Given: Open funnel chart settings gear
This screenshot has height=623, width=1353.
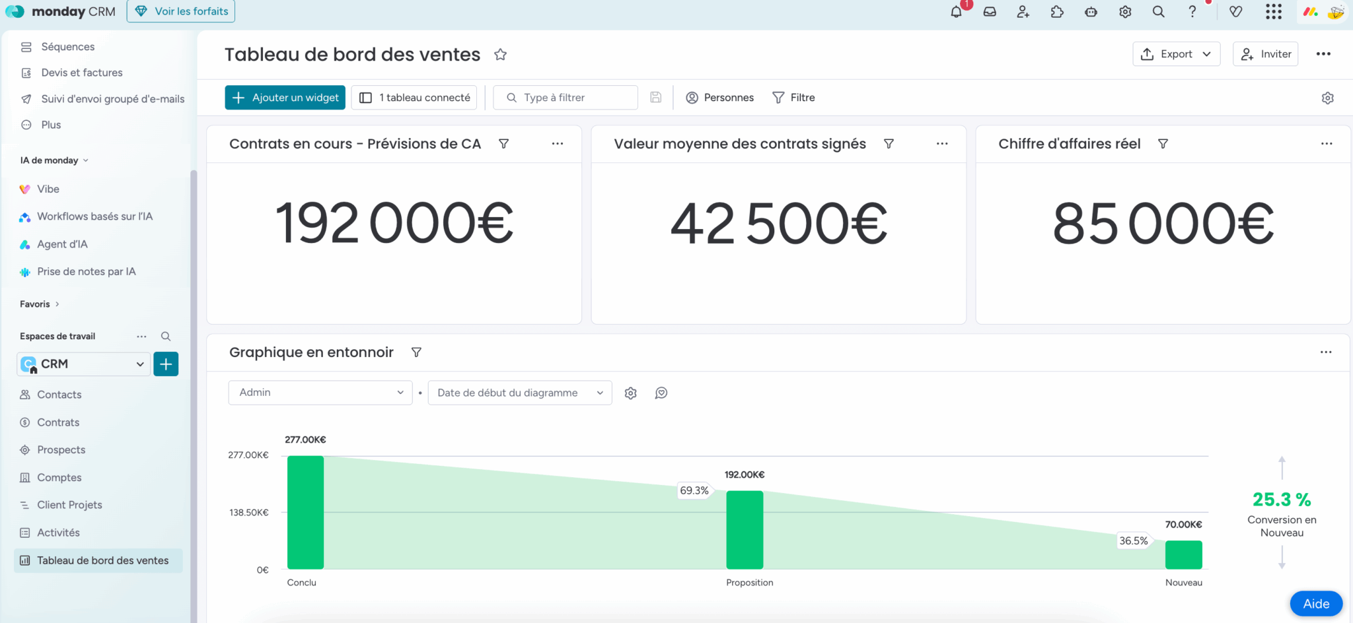Looking at the screenshot, I should [631, 393].
